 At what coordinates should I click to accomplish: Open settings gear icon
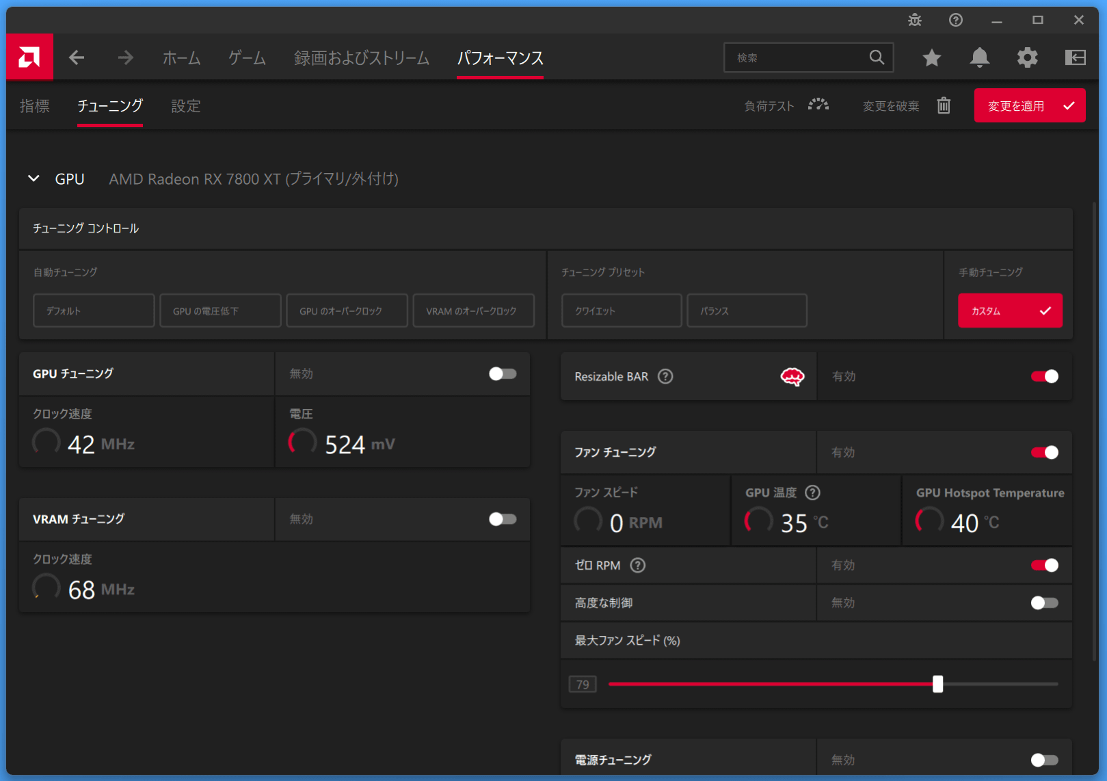1027,57
